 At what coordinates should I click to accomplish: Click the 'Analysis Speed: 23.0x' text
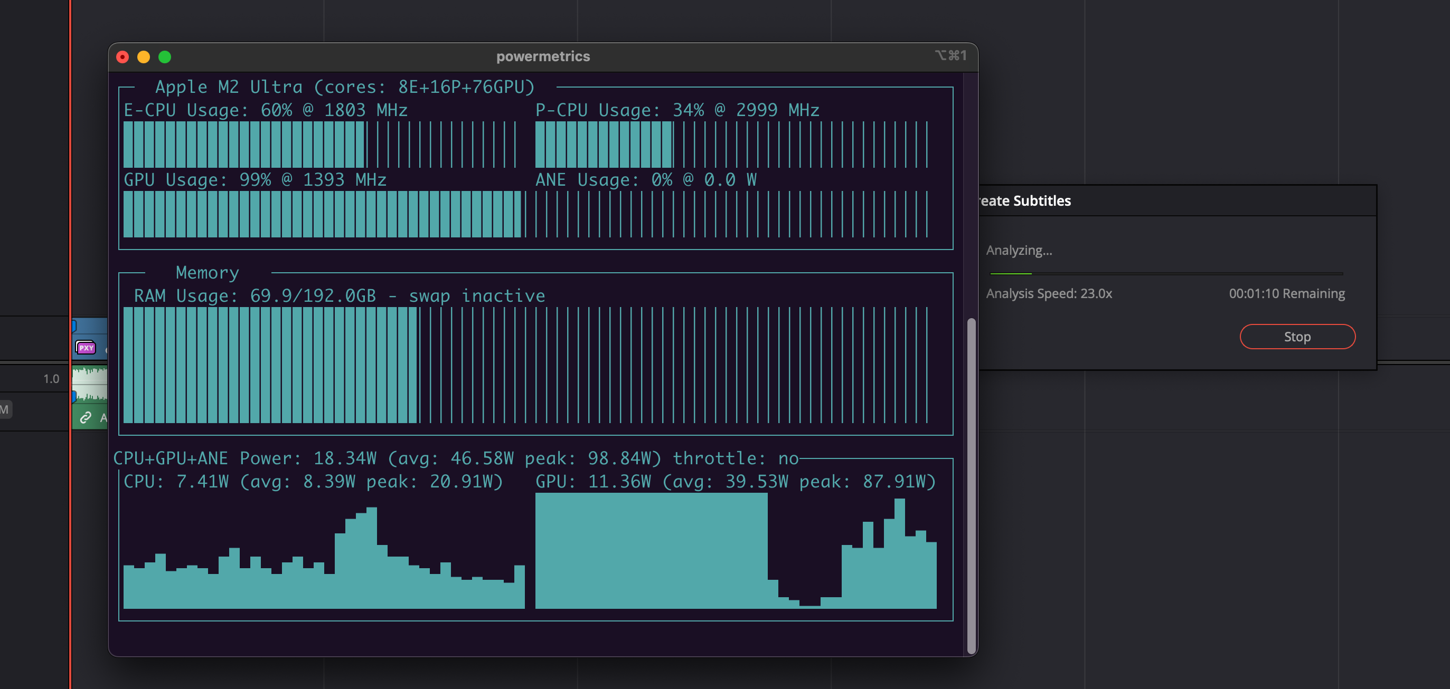(1049, 294)
